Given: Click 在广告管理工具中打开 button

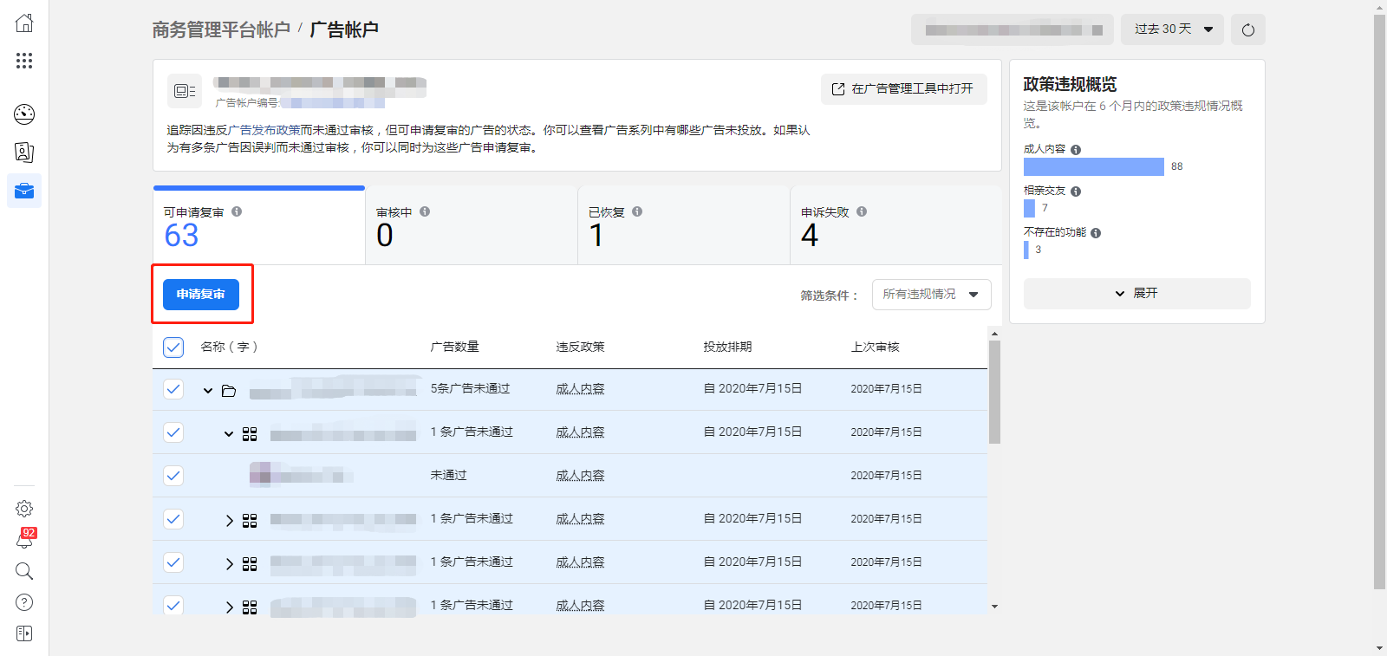Looking at the screenshot, I should (903, 89).
